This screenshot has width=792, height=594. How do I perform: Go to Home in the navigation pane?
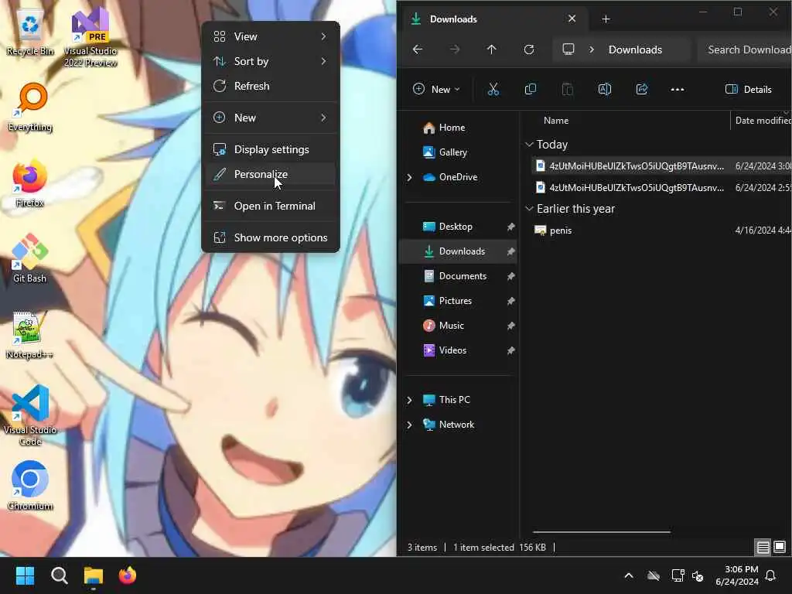pyautogui.click(x=458, y=128)
